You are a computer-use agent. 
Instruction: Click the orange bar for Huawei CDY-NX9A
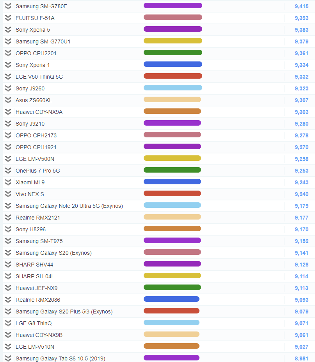[x=172, y=111]
